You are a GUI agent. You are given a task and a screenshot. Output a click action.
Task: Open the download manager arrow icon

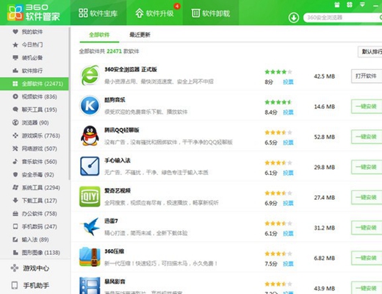pyautogui.click(x=293, y=18)
